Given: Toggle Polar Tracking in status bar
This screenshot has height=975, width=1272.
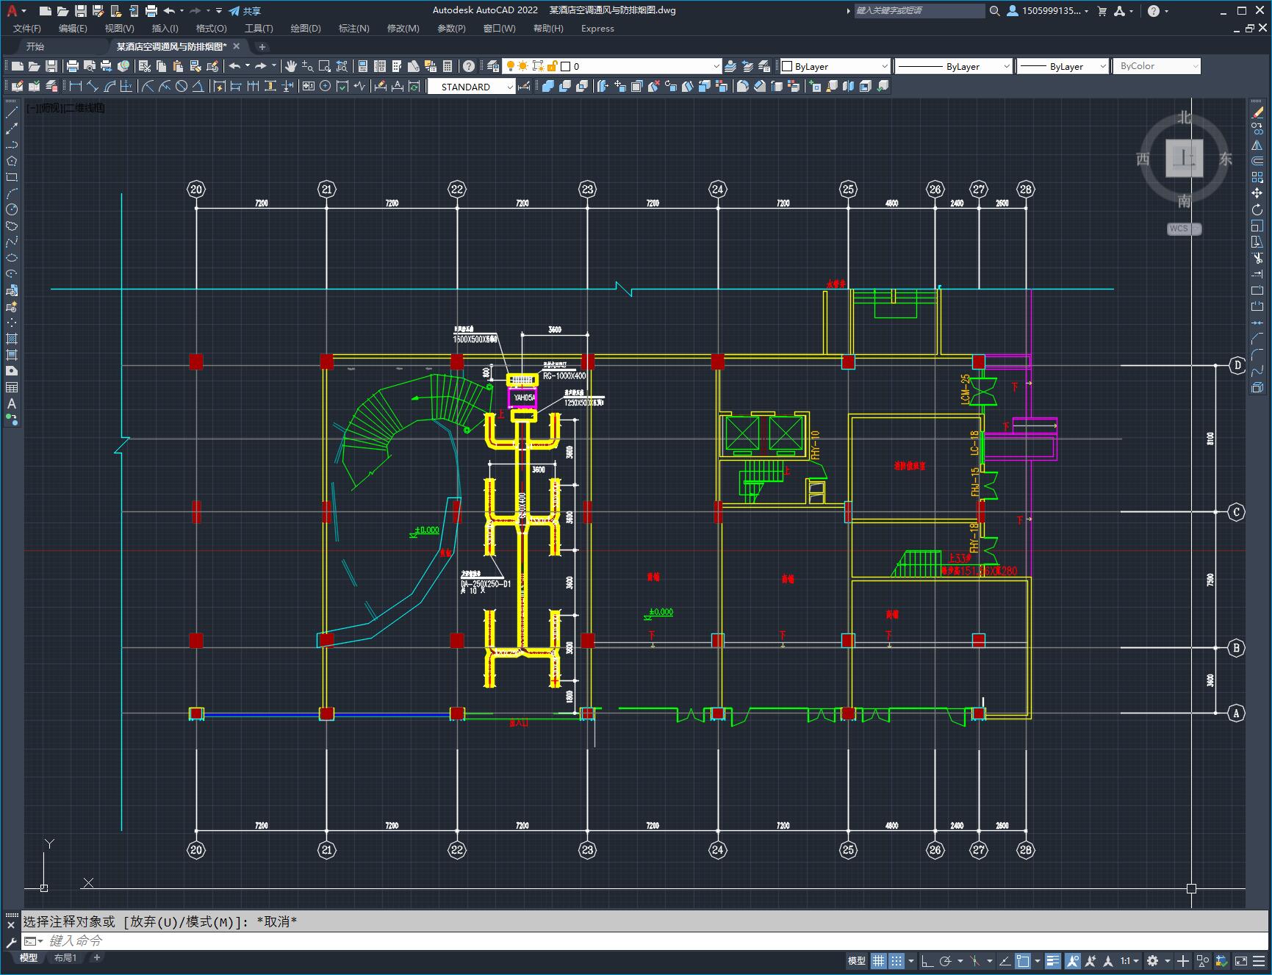Looking at the screenshot, I should [x=946, y=961].
